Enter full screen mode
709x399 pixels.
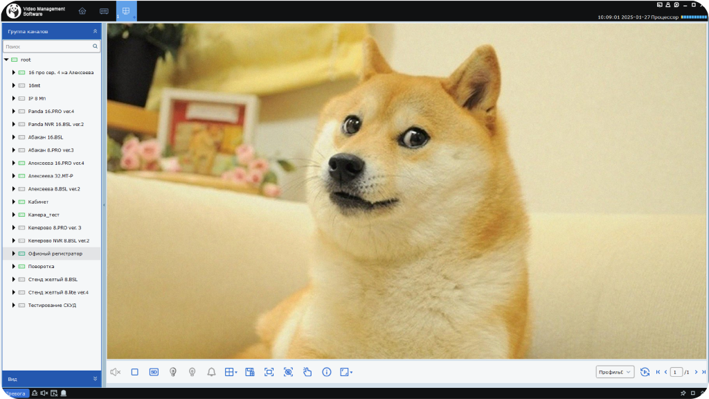click(x=269, y=372)
